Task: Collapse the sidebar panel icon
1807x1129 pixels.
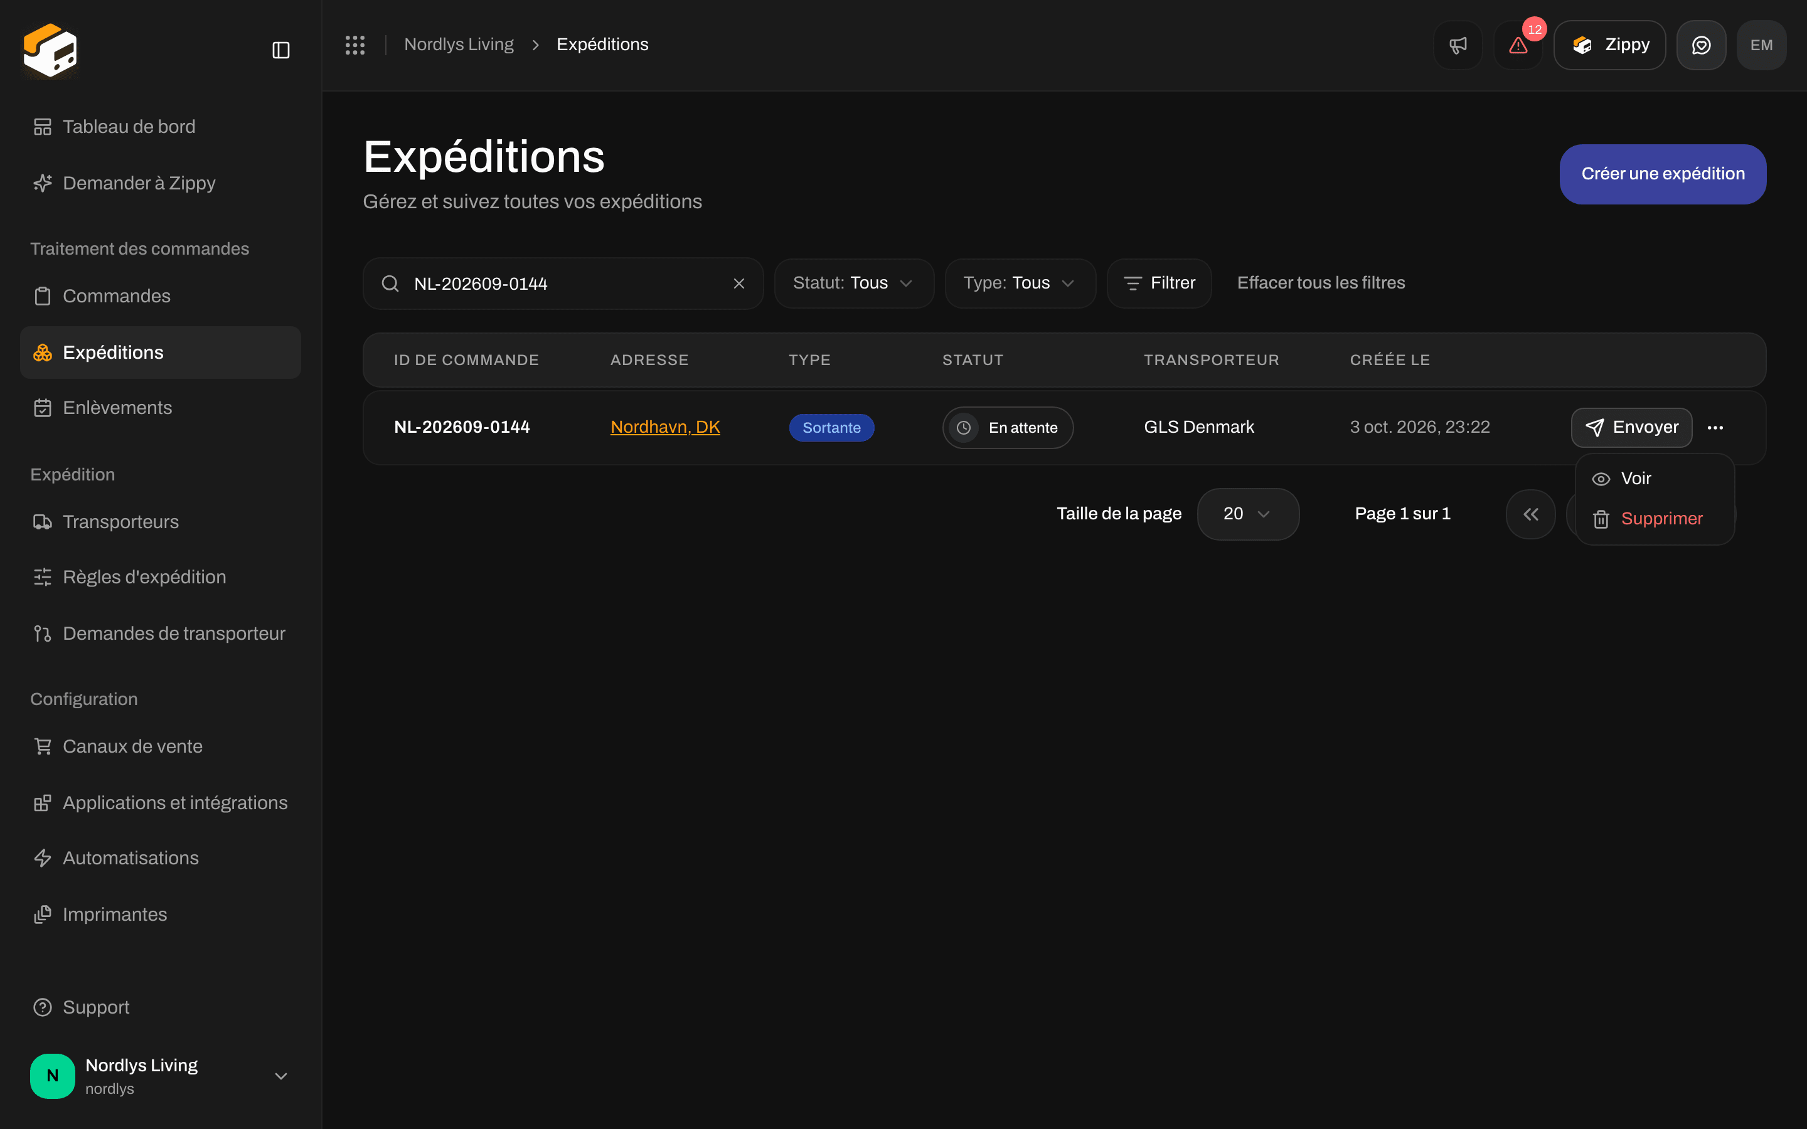Action: coord(280,50)
